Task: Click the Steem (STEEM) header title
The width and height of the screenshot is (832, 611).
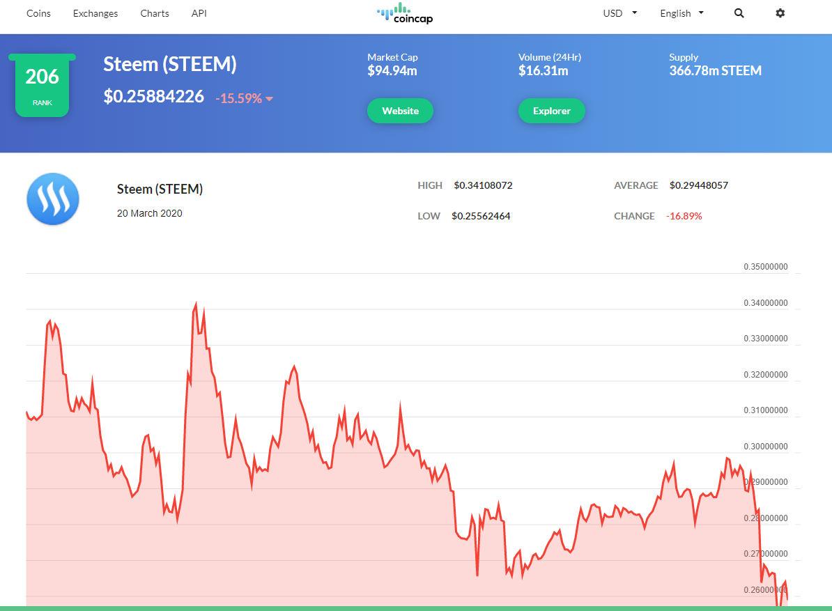Action: (x=170, y=64)
